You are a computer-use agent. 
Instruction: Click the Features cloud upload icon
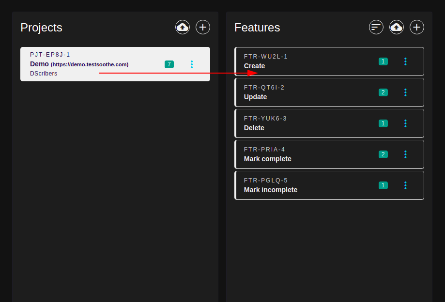397,27
